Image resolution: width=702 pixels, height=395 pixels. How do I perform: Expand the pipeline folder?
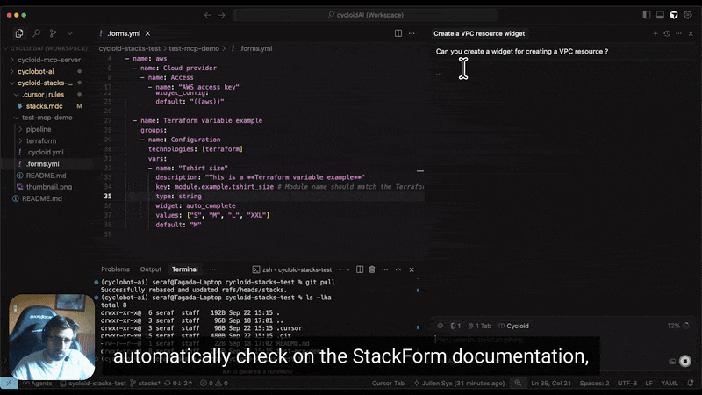(39, 129)
